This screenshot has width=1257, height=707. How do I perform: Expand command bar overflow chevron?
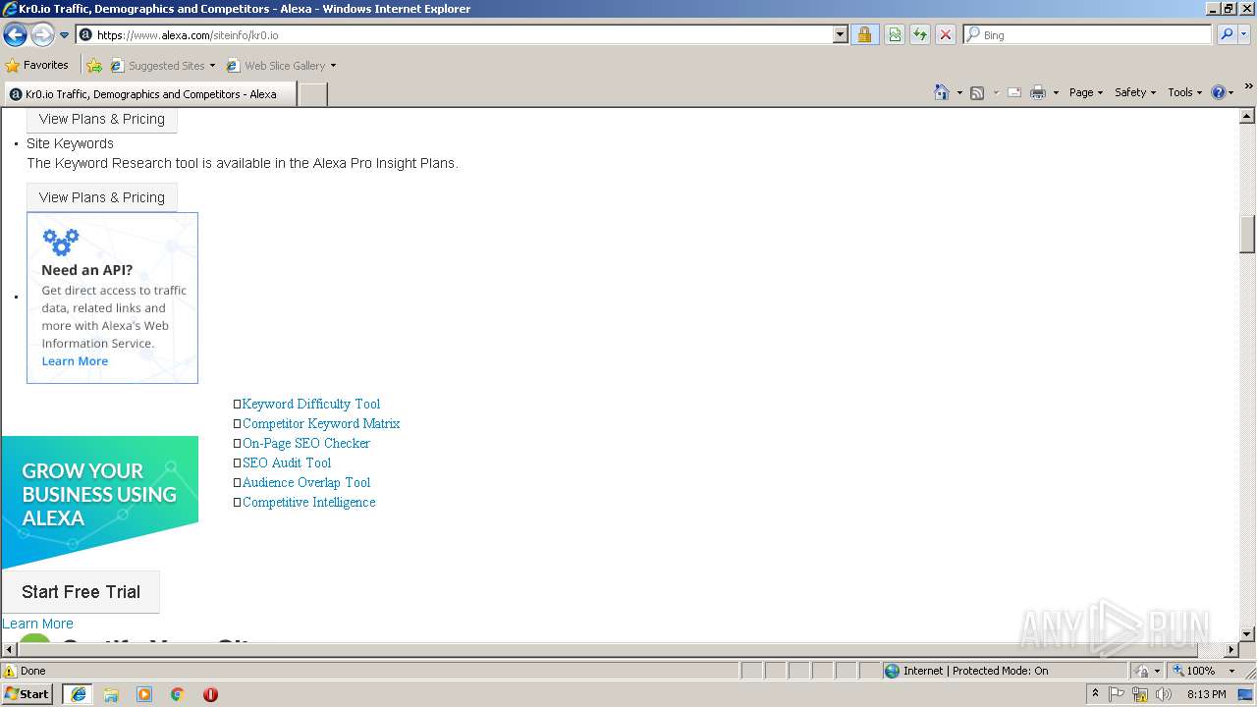tap(1248, 86)
